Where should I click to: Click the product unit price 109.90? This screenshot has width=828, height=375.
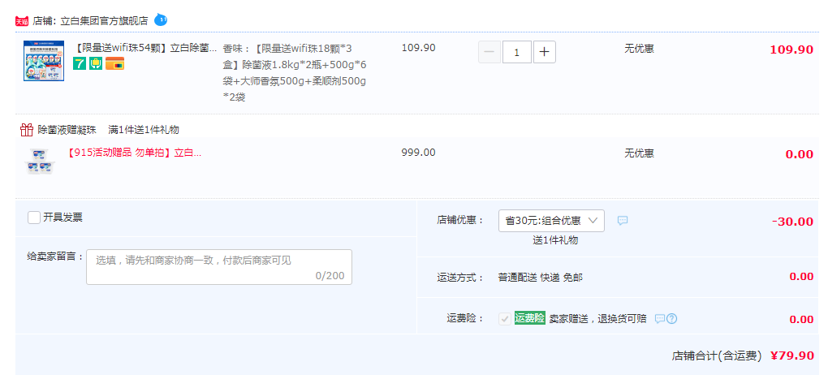(x=419, y=48)
